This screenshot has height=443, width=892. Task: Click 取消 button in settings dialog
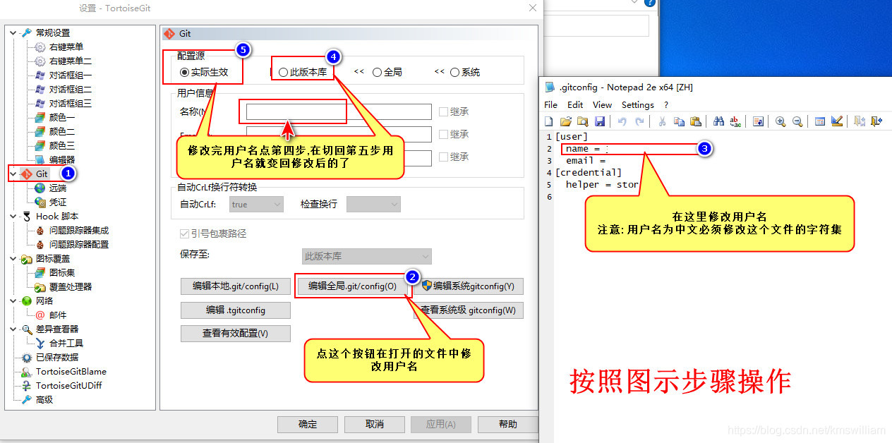click(x=375, y=424)
